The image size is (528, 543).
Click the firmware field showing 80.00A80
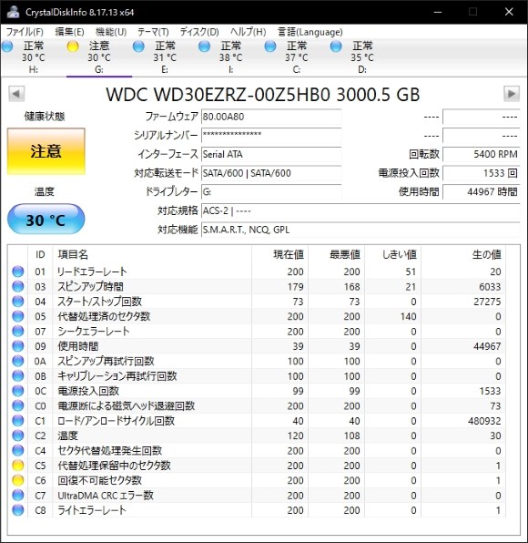click(271, 117)
